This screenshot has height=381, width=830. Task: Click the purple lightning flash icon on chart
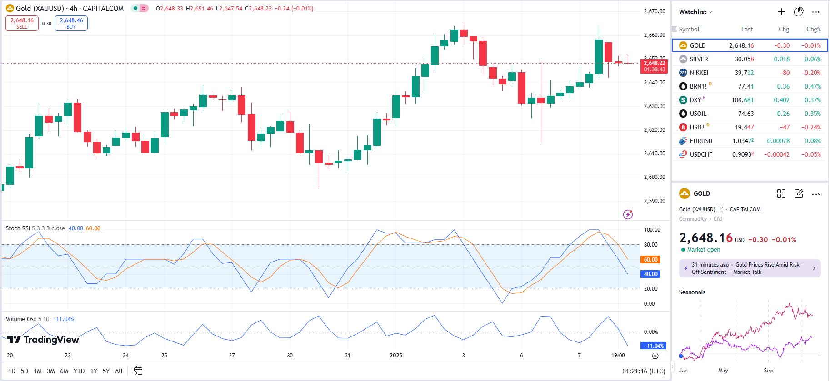[x=628, y=214]
